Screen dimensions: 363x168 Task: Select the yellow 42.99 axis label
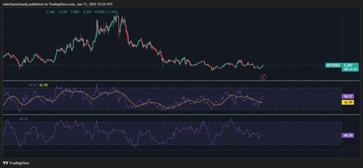point(348,102)
